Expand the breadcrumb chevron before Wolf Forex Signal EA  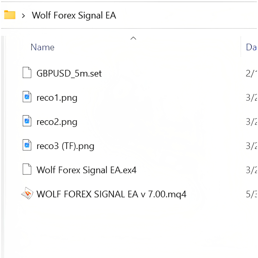point(23,15)
